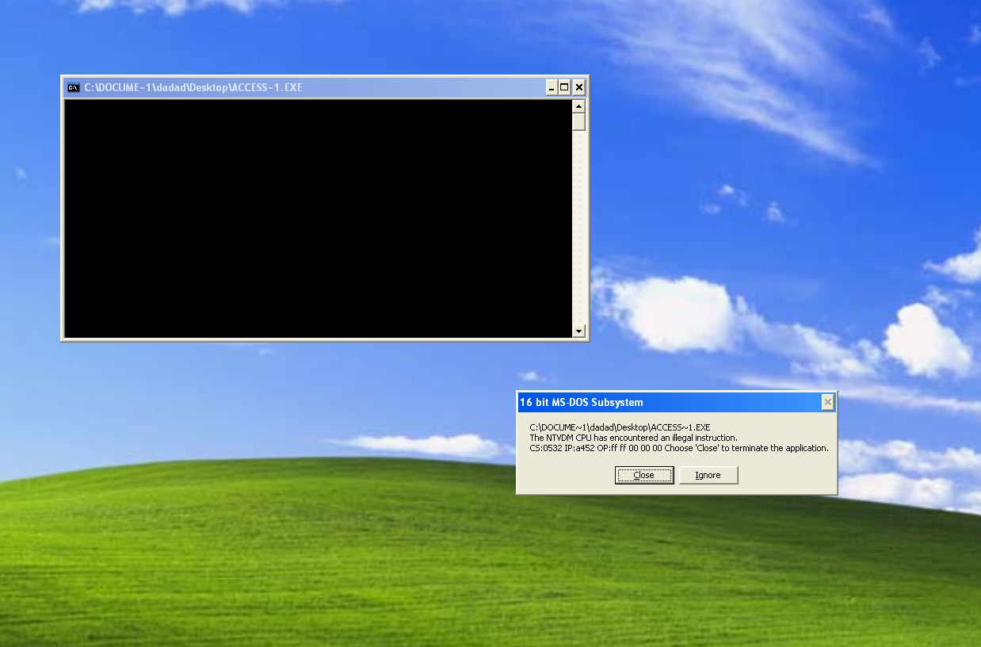
Task: Click the console scrollbar up arrow
Action: pos(578,106)
